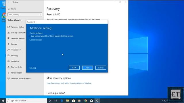The width and height of the screenshot is (184, 103).
Task: Launch Google Chrome from taskbar
Action: click(x=85, y=101)
